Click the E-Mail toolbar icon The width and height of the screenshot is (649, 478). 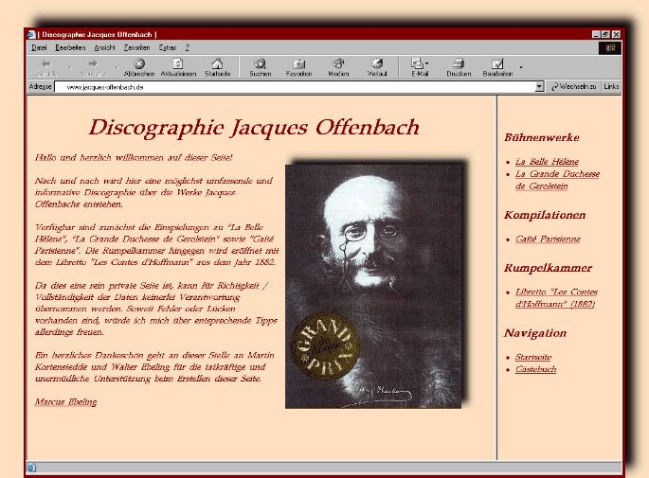418,63
